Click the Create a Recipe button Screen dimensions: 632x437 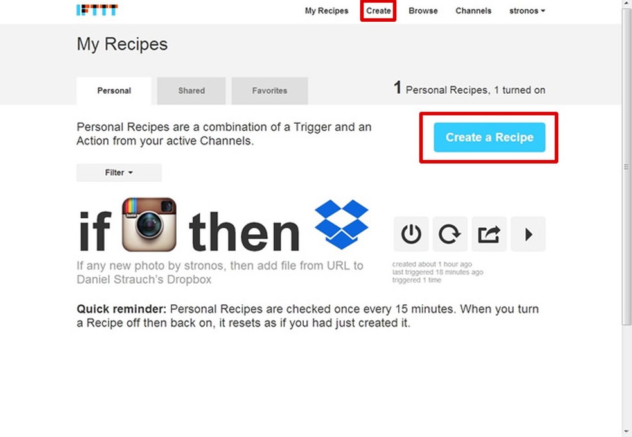coord(489,137)
